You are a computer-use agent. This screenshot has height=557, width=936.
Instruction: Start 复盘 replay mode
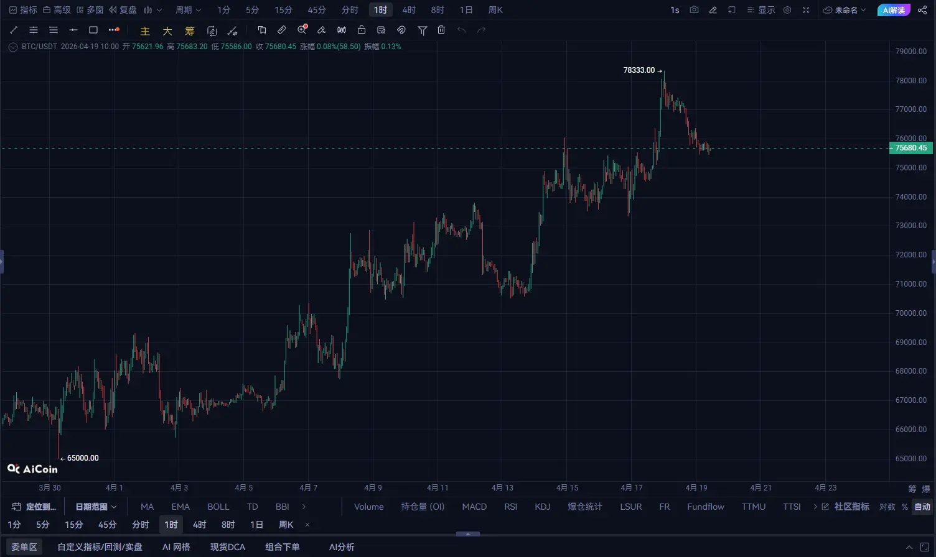(x=123, y=10)
